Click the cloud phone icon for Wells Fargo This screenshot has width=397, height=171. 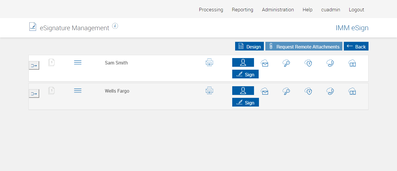pos(330,91)
